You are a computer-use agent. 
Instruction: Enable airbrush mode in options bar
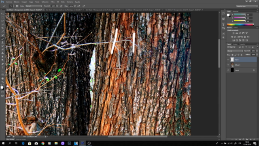coord(79,6)
